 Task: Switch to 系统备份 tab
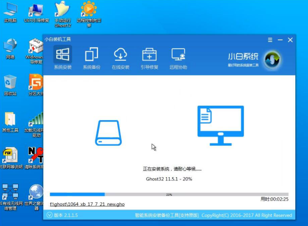pos(92,58)
